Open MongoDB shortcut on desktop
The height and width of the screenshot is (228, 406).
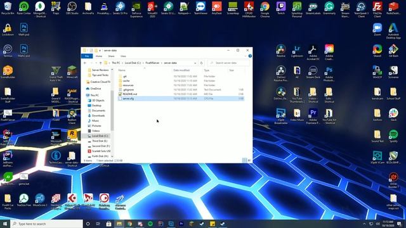pyautogui.click(x=40, y=9)
